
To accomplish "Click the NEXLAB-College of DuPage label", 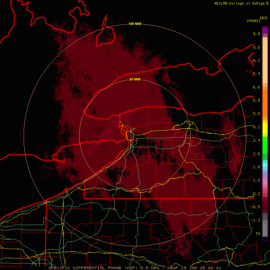I will pos(240,3).
